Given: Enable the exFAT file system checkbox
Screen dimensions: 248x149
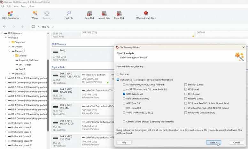Looking at the screenshot, I should pos(124,89).
